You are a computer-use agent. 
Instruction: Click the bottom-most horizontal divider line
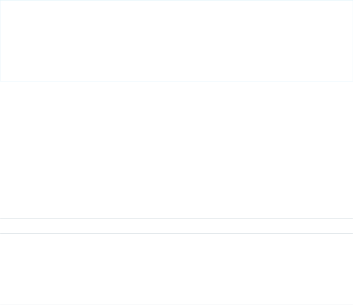click(176, 305)
